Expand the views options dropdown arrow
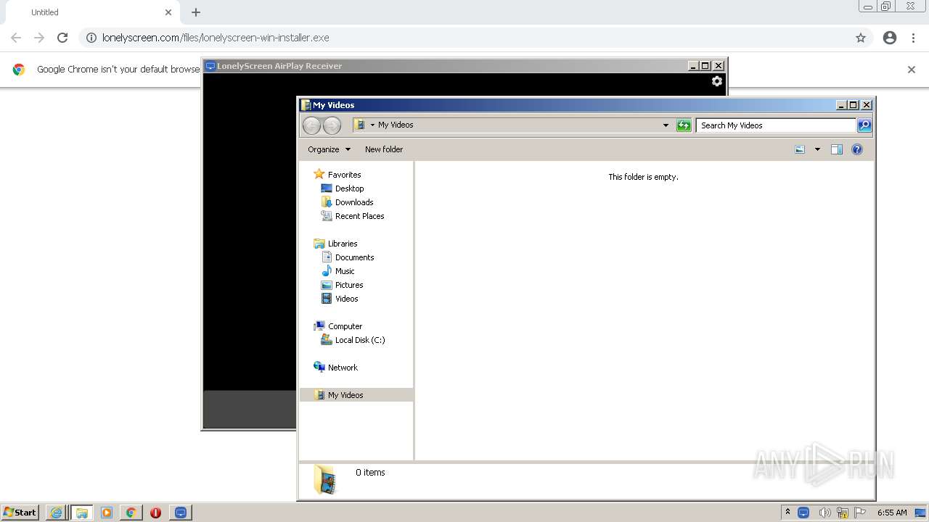929x522 pixels. pos(817,149)
